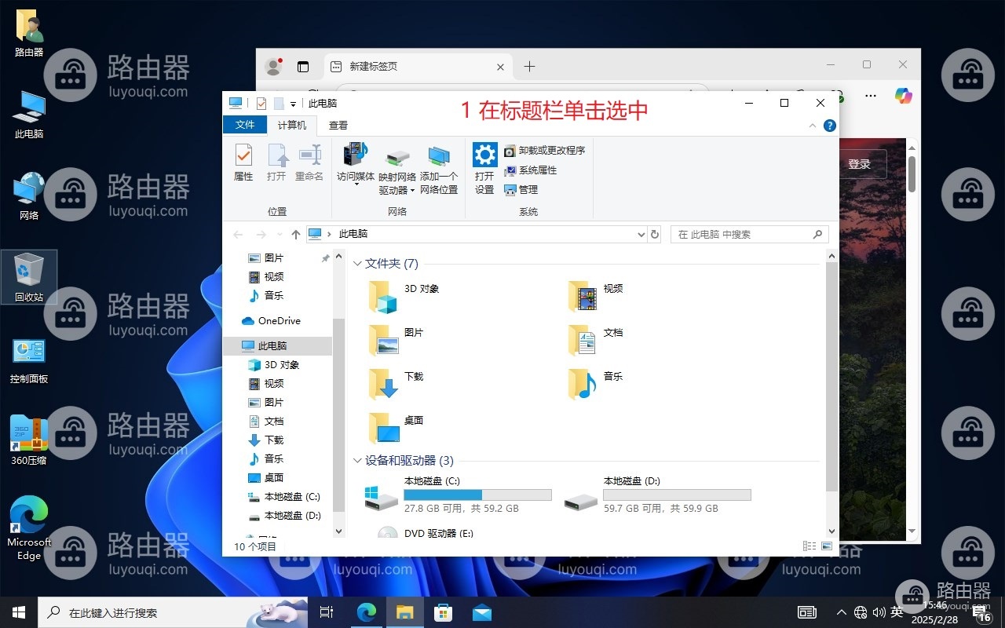Image resolution: width=1005 pixels, height=628 pixels.
Task: Switch to the 查看 ribbon tab
Action: 338,125
